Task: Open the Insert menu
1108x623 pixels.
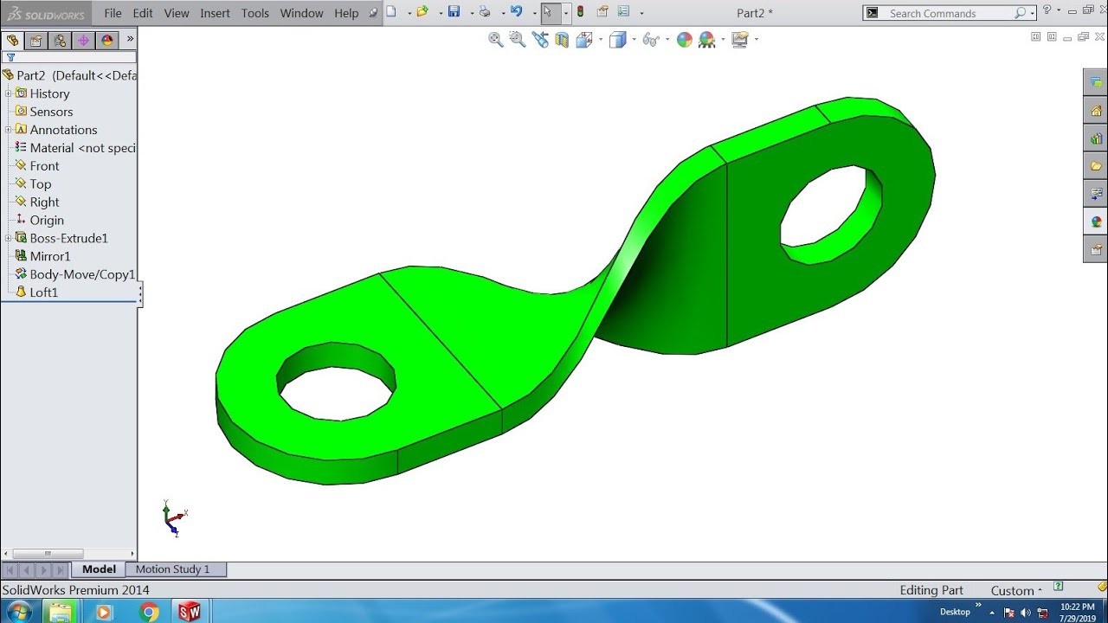Action: [x=215, y=13]
